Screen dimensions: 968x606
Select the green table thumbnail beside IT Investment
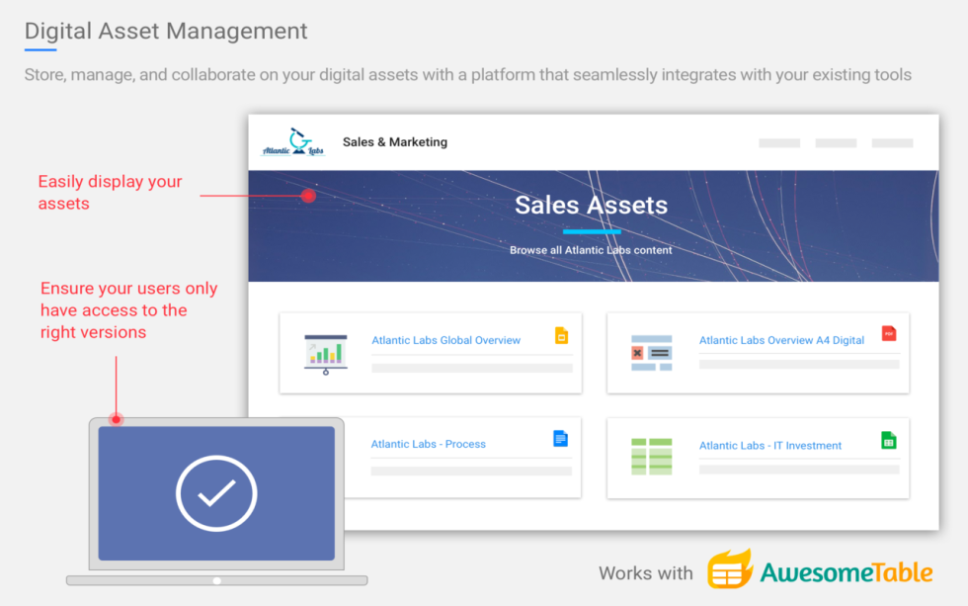point(651,456)
